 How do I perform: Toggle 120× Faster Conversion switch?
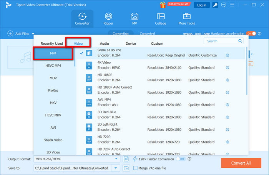[x=181, y=159]
